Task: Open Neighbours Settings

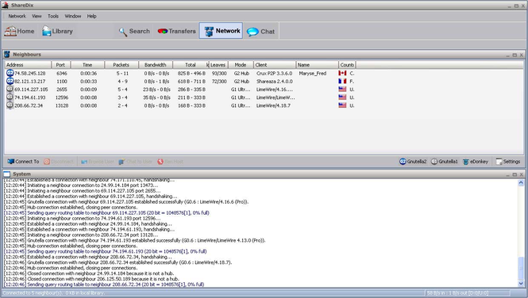Action: point(508,162)
